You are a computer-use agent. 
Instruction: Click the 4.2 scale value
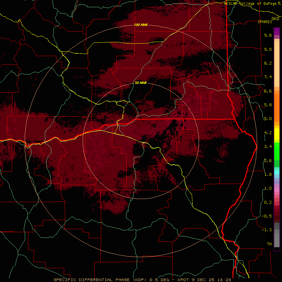point(268,133)
